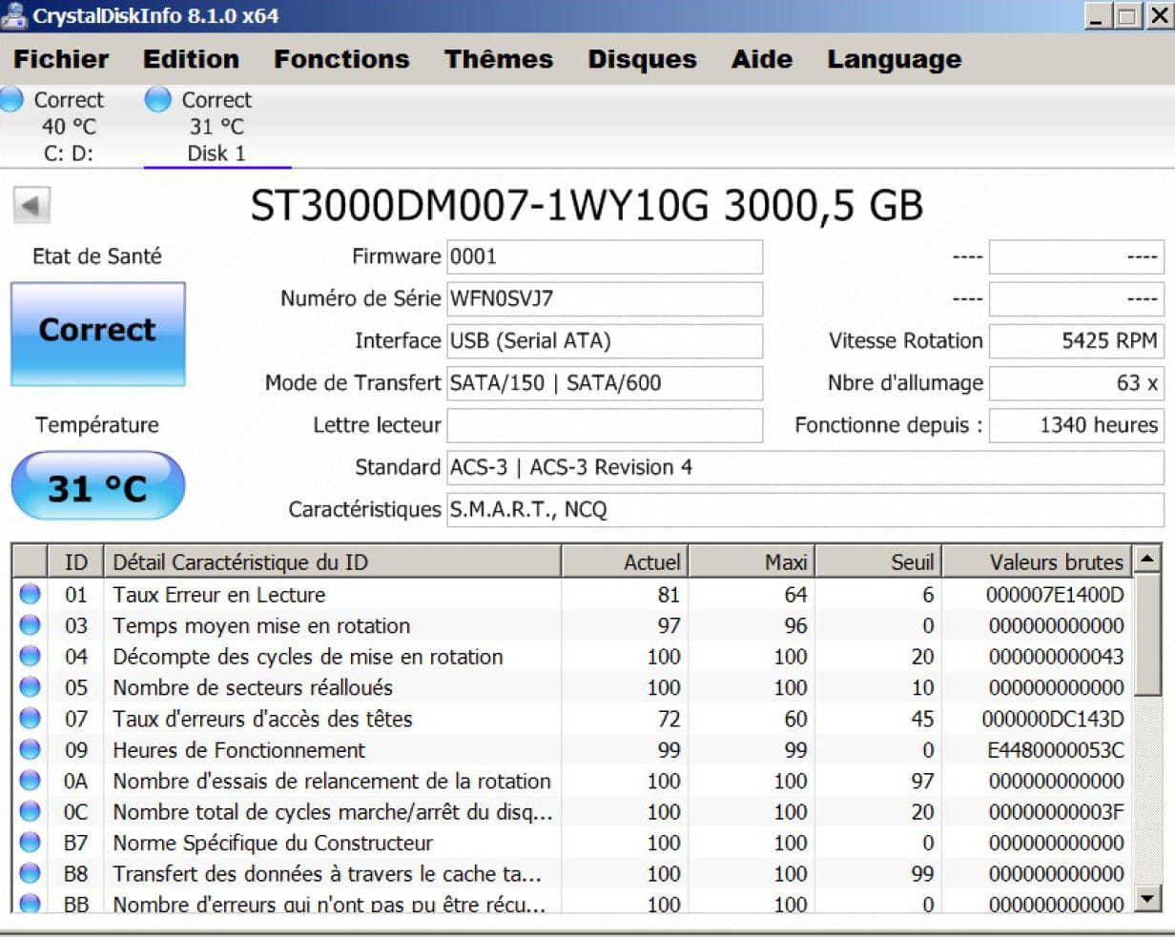Select Nombre total de cycles marche/arrêt row
Viewport: 1175px width, 937px height.
coord(572,811)
